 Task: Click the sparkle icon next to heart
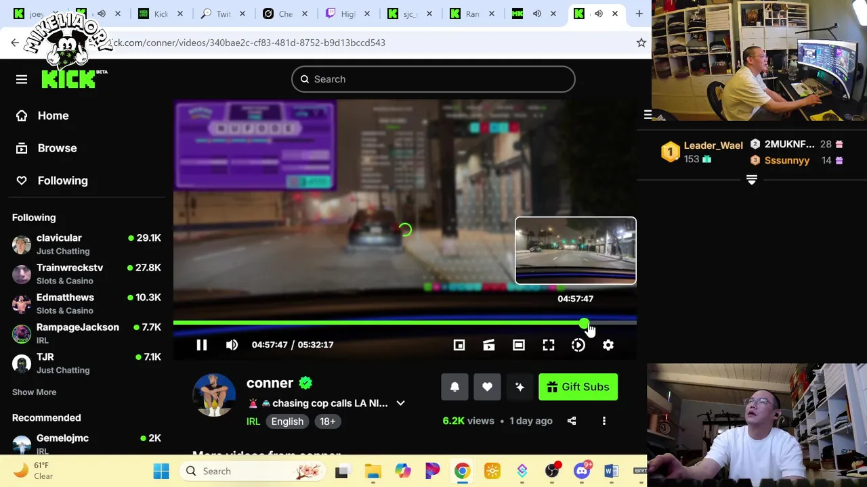click(520, 387)
